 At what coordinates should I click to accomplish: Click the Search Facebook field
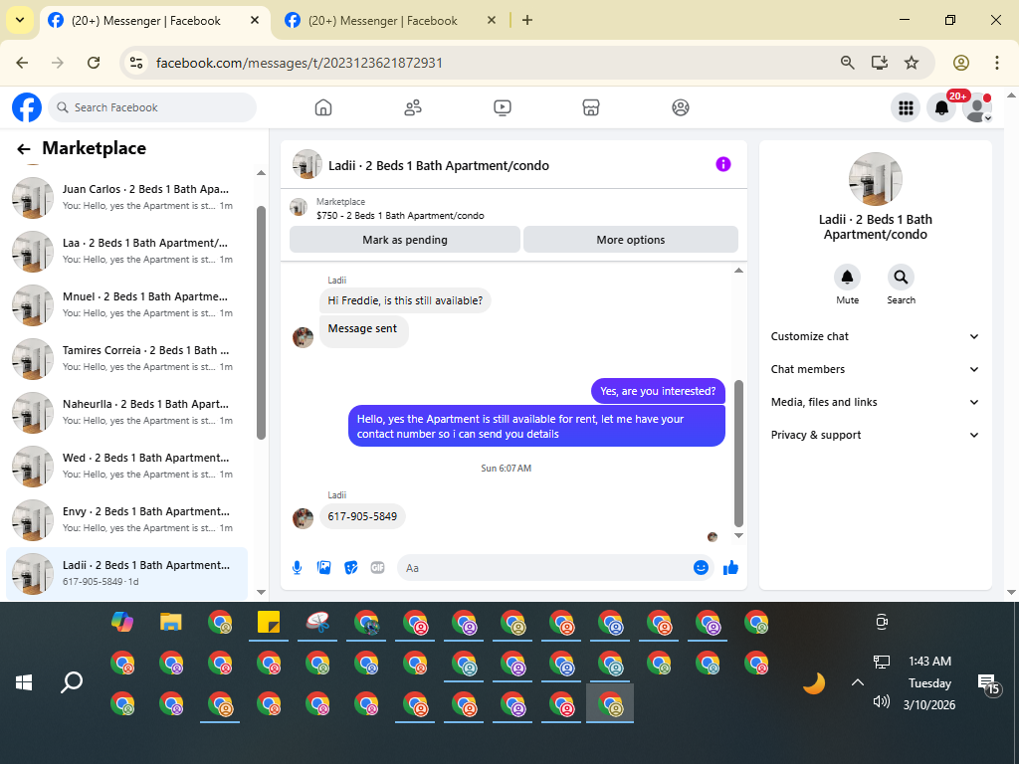pyautogui.click(x=152, y=107)
